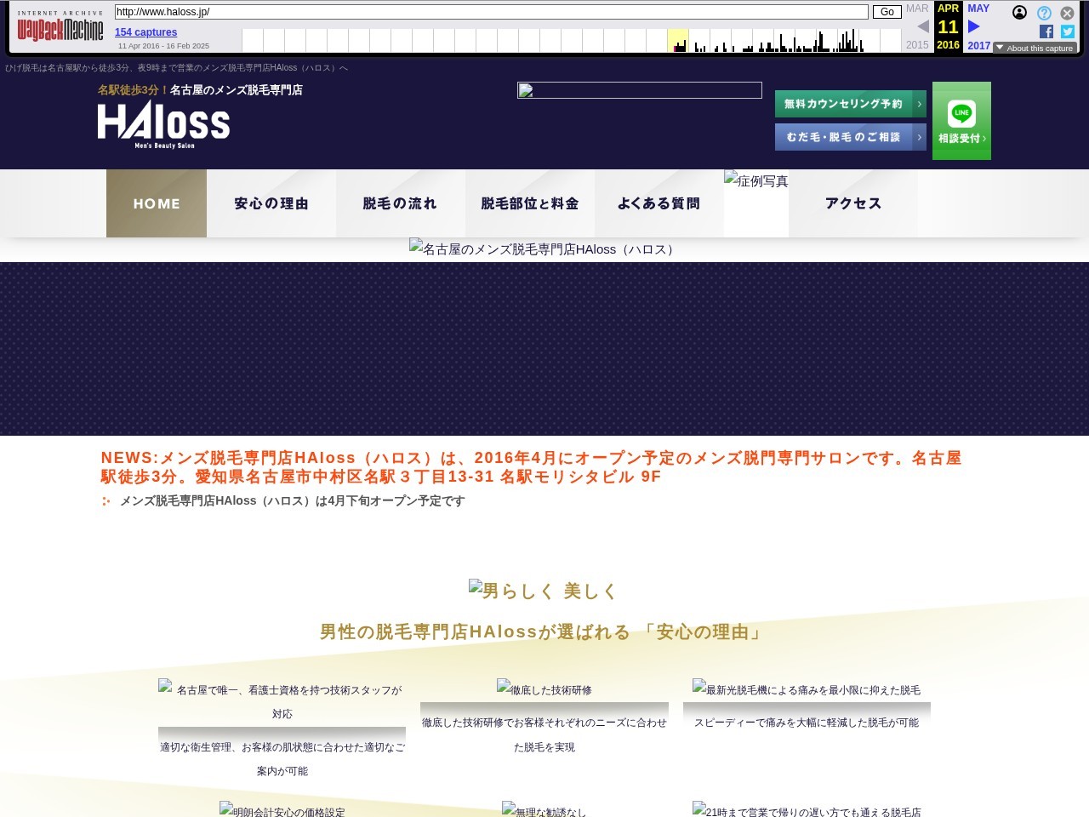Click the Wayback URL input field
The height and width of the screenshot is (817, 1089).
(491, 12)
